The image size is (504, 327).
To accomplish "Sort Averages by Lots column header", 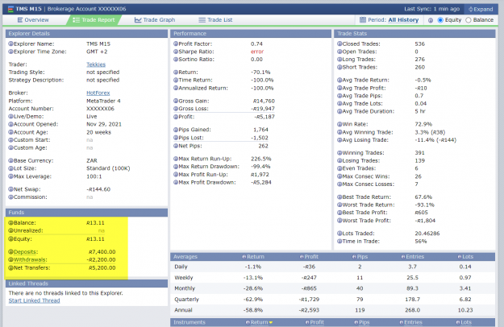I will coord(465,257).
